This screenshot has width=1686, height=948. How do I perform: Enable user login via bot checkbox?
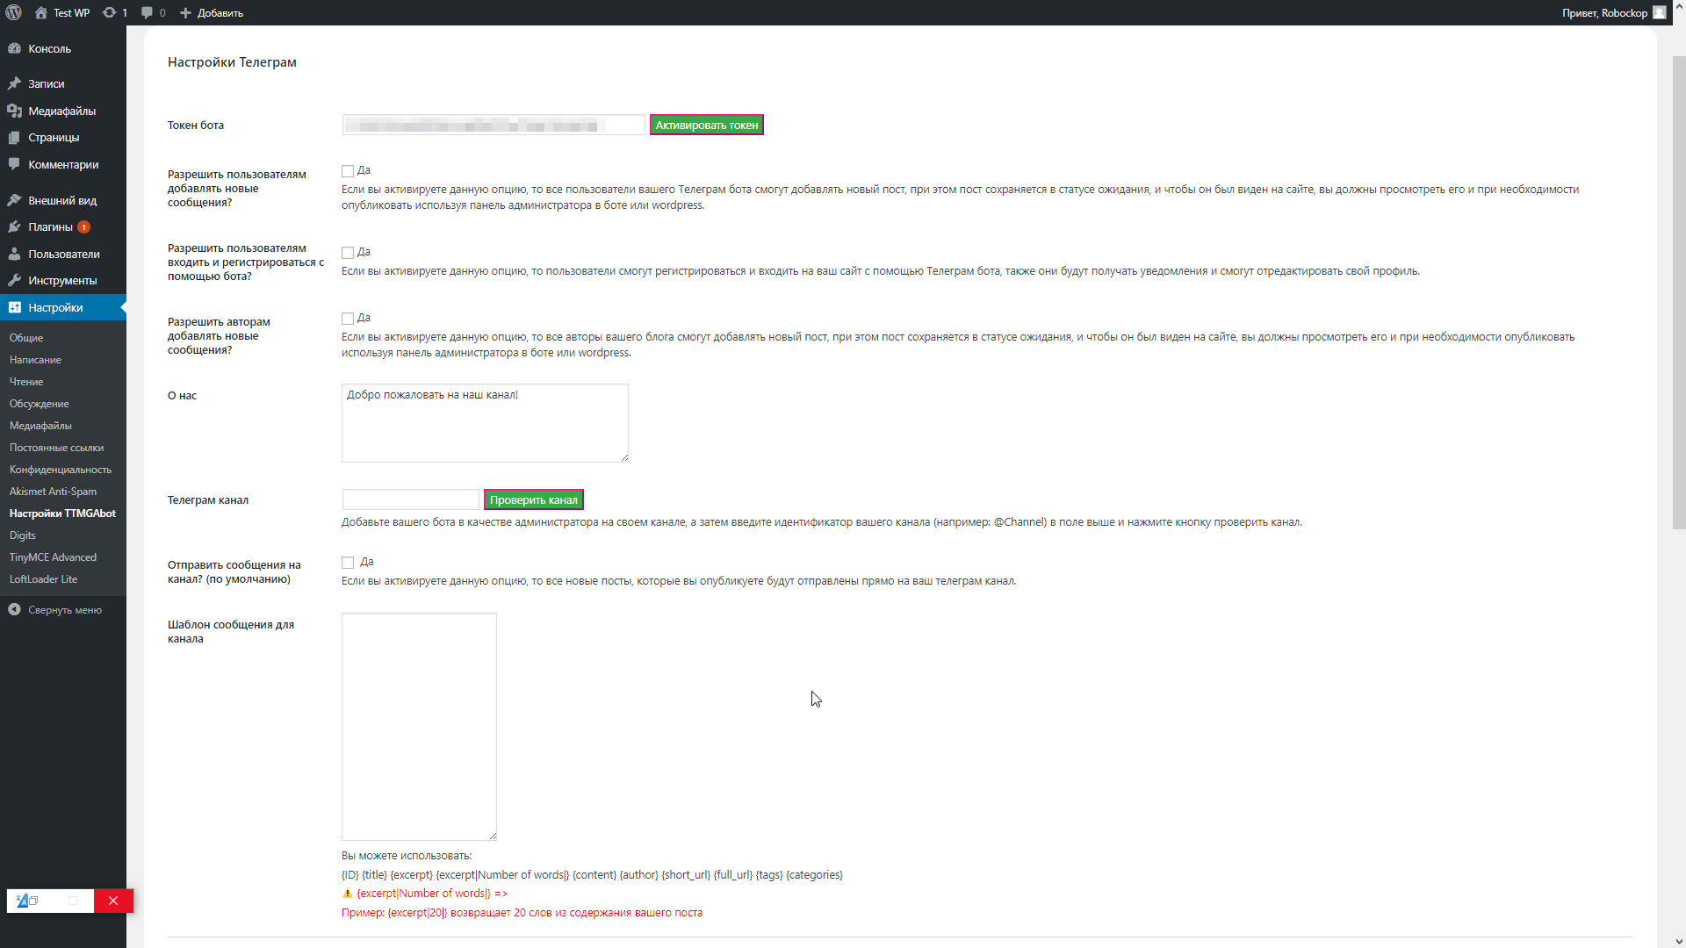[x=348, y=253]
